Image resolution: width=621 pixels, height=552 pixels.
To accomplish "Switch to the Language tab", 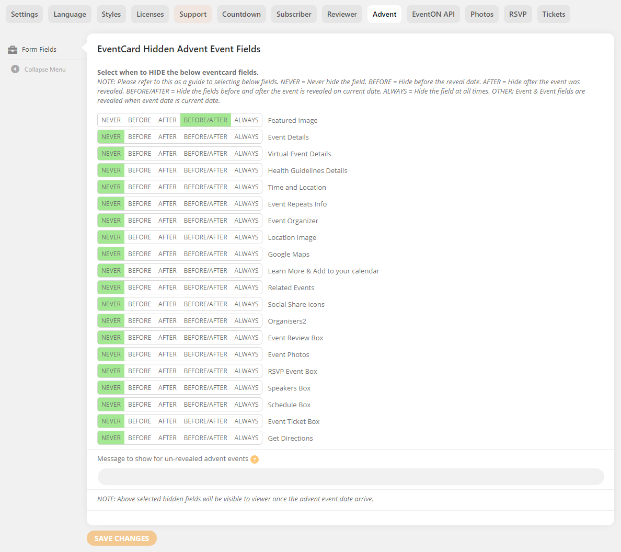I will click(70, 14).
